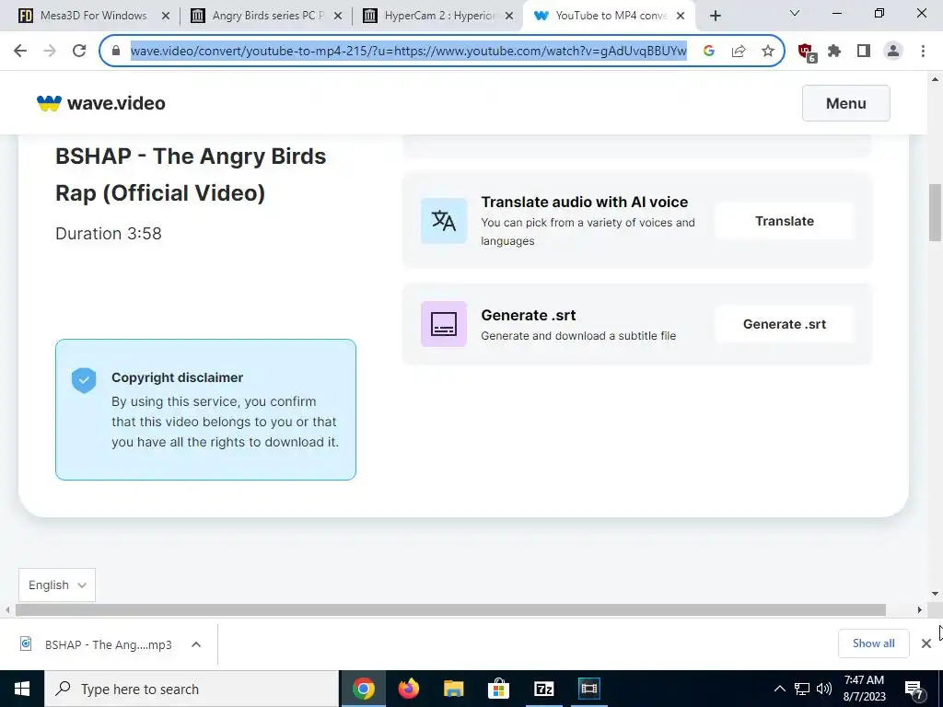Switch to Angry Birds series PC tab
This screenshot has height=707, width=943.
click(x=268, y=16)
